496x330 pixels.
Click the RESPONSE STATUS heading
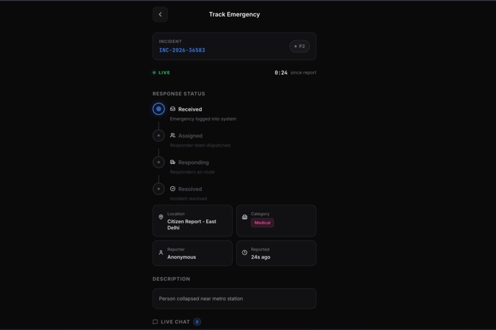point(178,94)
